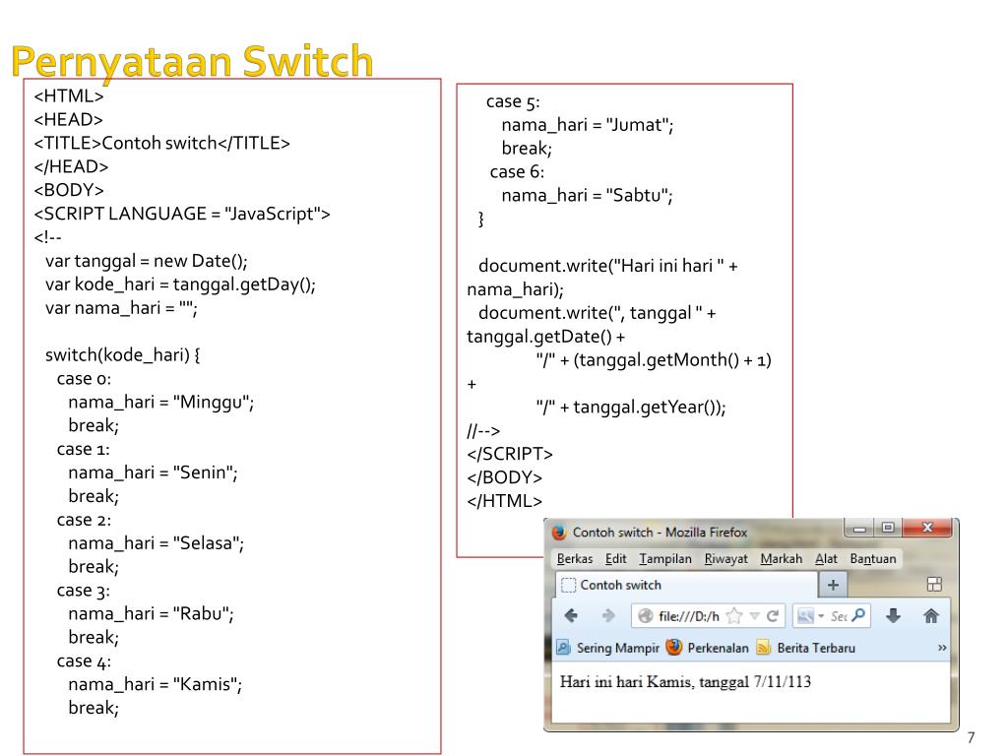
Task: Open the Edit menu
Action: pyautogui.click(x=616, y=559)
